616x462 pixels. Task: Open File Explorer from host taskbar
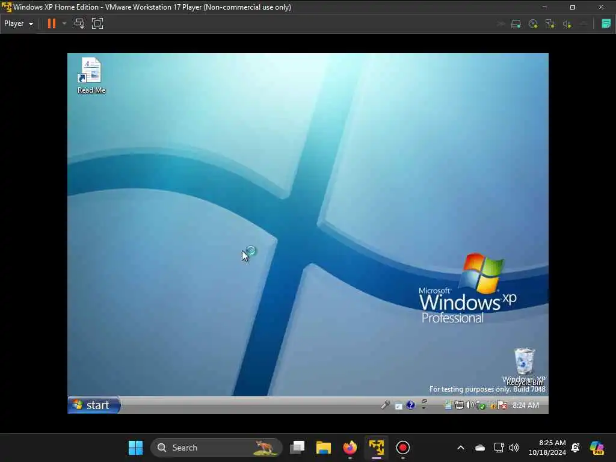click(x=324, y=448)
